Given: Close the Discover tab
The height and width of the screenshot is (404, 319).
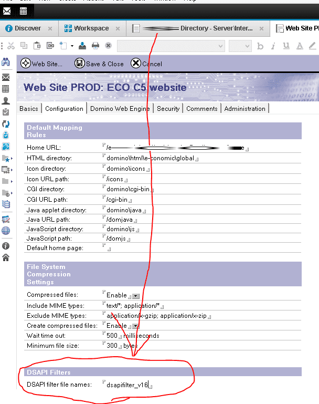Looking at the screenshot, I should 50,28.
